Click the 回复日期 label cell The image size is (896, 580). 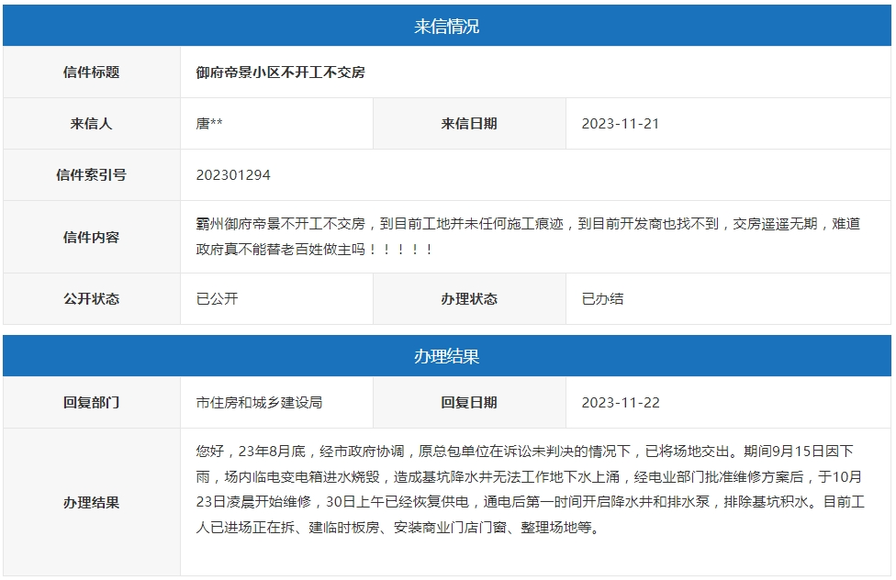[469, 402]
